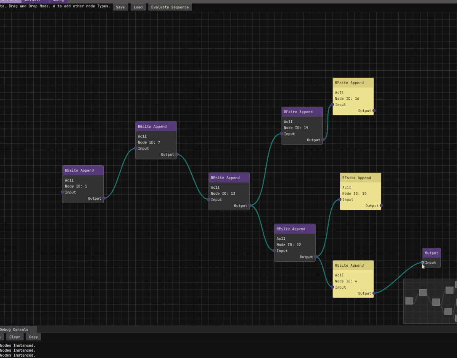Screen dimensions: 457x358
Task: Open the Debug tab
Action: click(x=58, y=1)
